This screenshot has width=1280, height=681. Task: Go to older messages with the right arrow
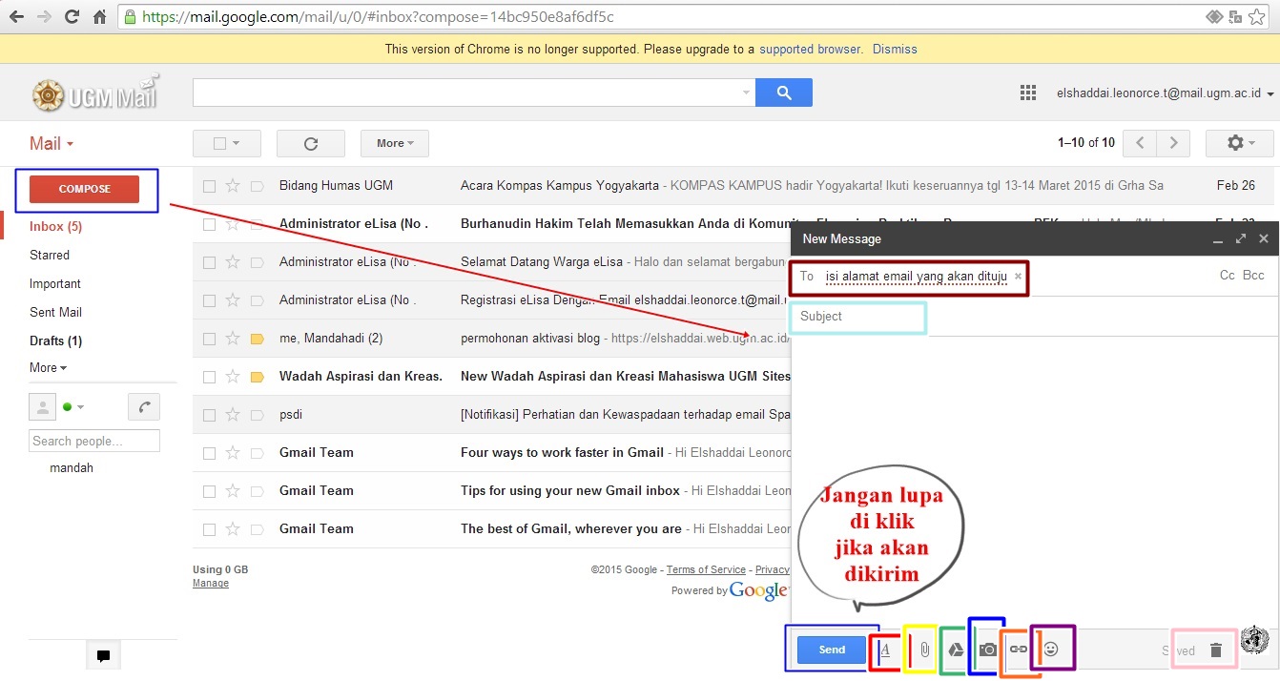click(x=1173, y=143)
